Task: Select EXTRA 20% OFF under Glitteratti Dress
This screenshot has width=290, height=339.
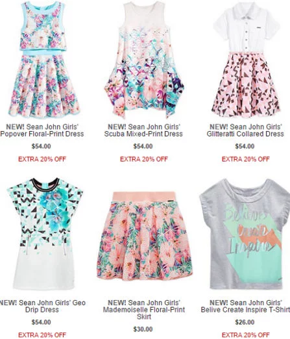Action: (245, 159)
